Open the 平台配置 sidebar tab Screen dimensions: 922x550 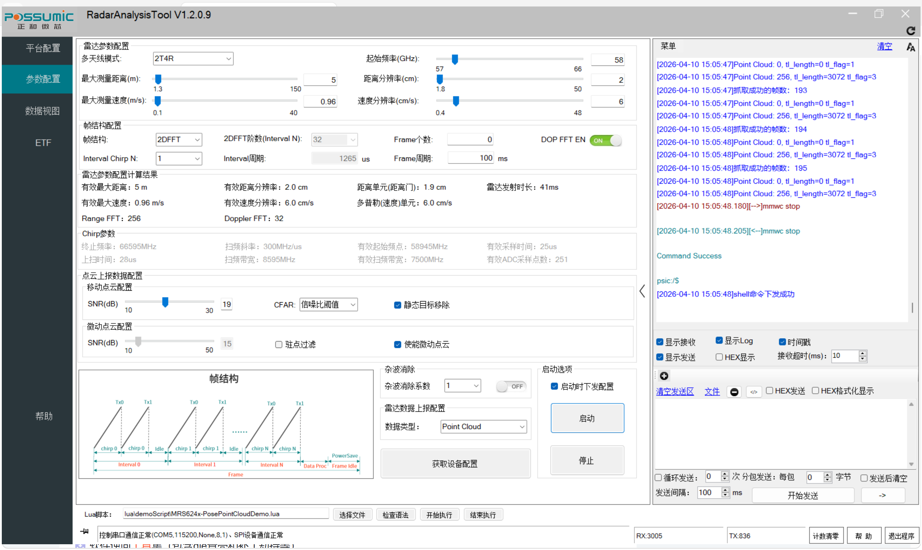tap(43, 48)
